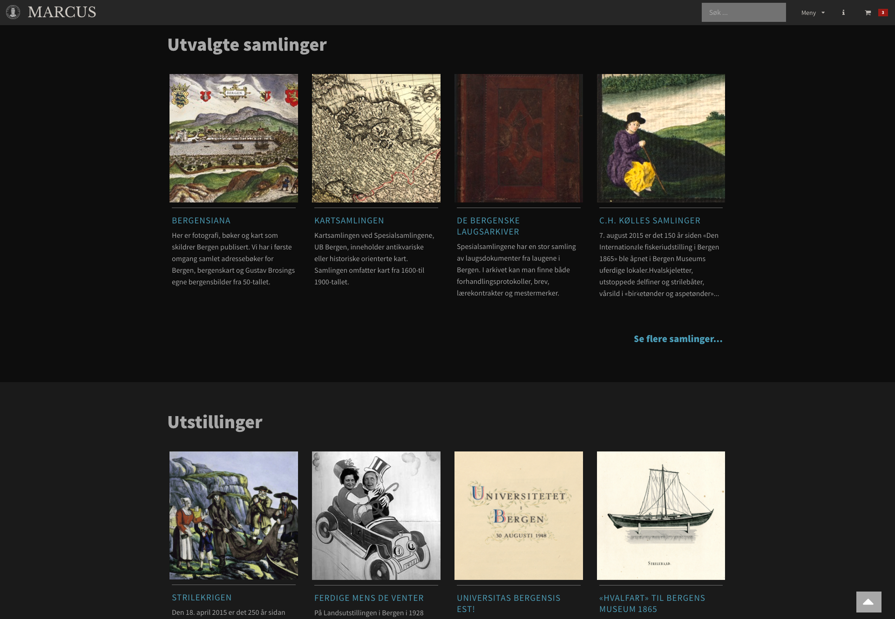
Task: Open Universitas Bergensis Est exhibition link
Action: [x=509, y=604]
